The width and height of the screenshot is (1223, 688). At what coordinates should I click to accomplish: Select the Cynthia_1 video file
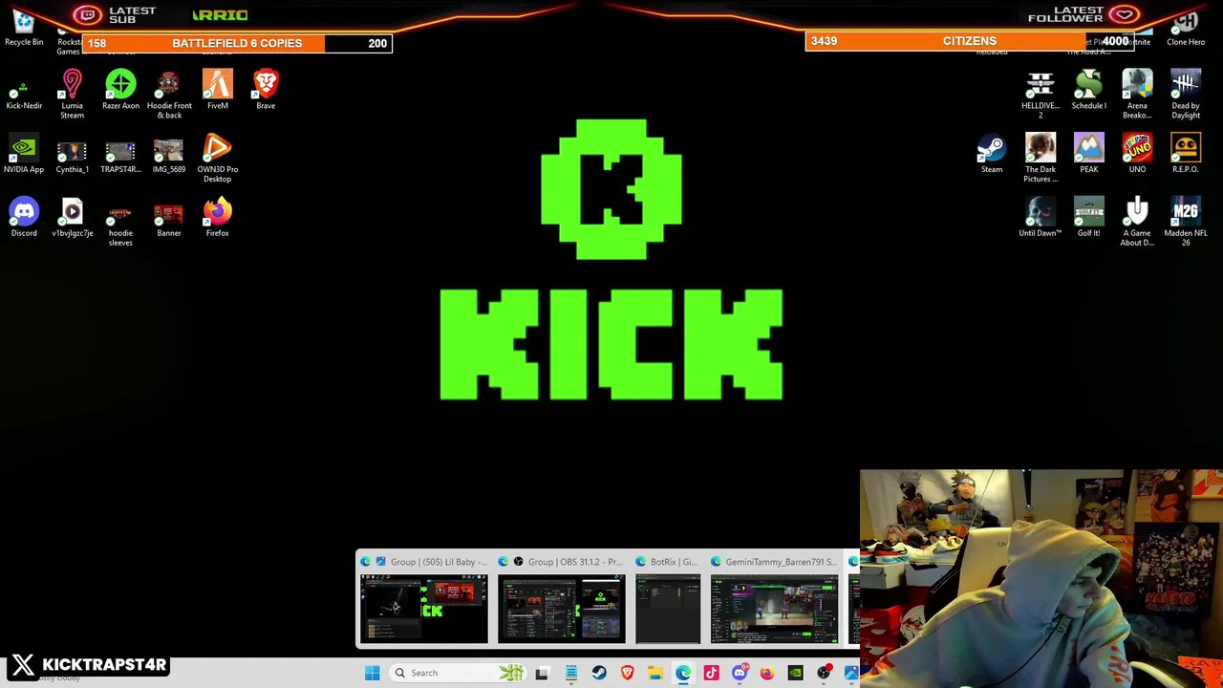click(72, 155)
